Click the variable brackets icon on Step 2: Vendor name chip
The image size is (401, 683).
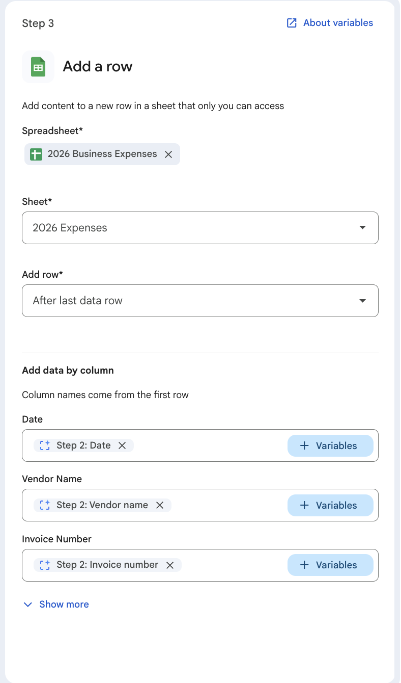pyautogui.click(x=45, y=505)
